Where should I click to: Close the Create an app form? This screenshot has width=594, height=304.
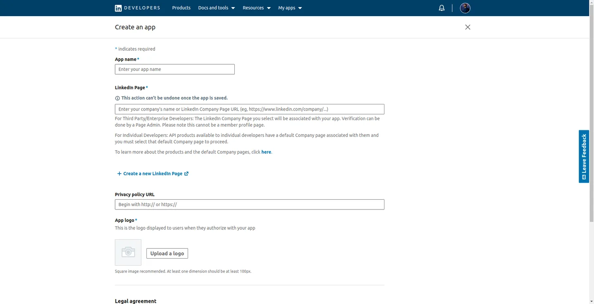pos(467,27)
